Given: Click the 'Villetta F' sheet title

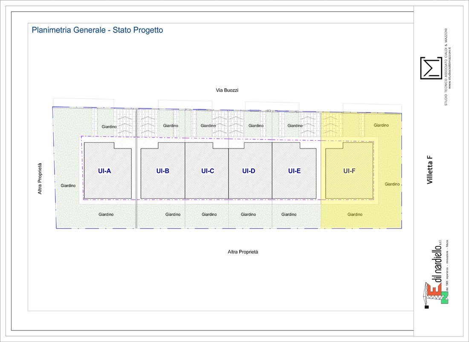Looking at the screenshot, I should coord(429,170).
